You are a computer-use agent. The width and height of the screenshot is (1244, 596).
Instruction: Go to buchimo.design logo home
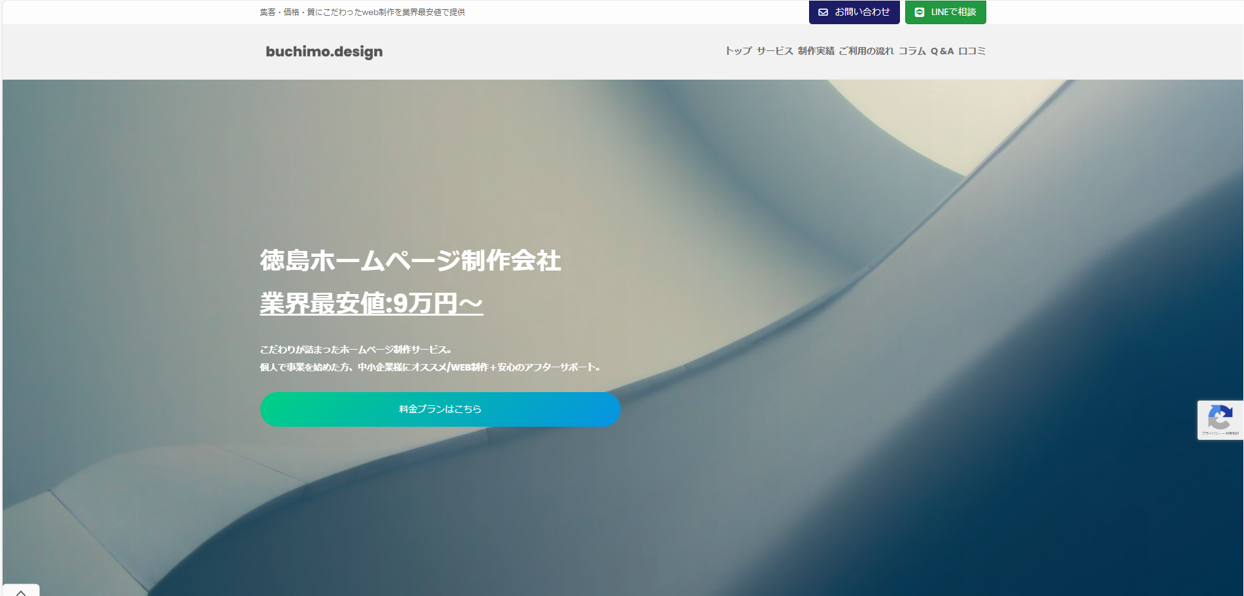point(324,52)
